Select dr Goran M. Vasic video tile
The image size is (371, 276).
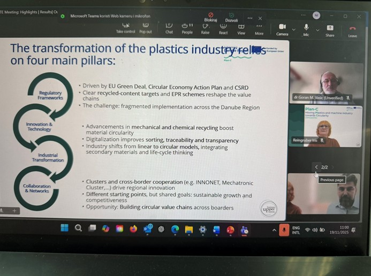[x=326, y=83]
